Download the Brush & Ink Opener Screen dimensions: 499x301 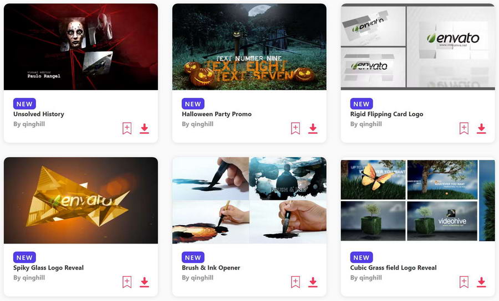(313, 282)
